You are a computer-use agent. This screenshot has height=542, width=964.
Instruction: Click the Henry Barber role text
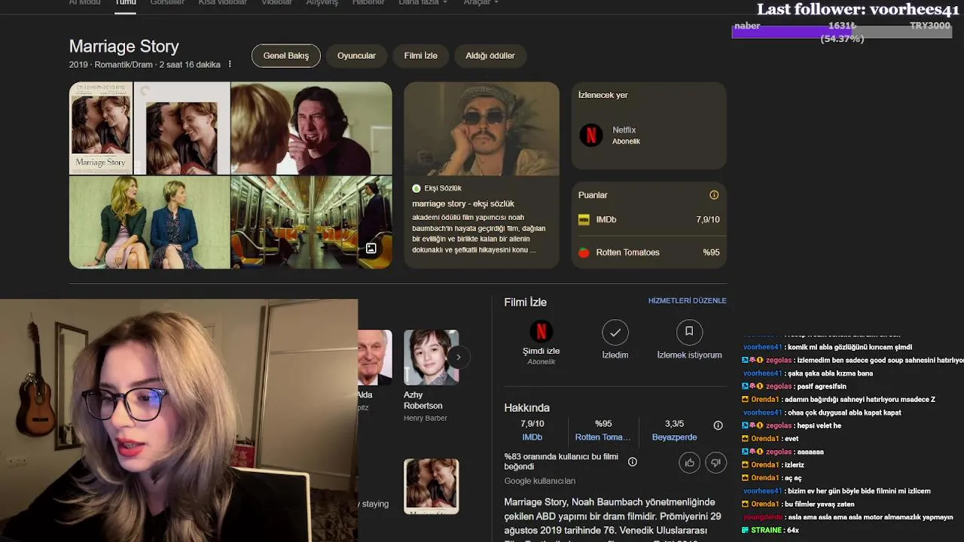[x=426, y=419]
